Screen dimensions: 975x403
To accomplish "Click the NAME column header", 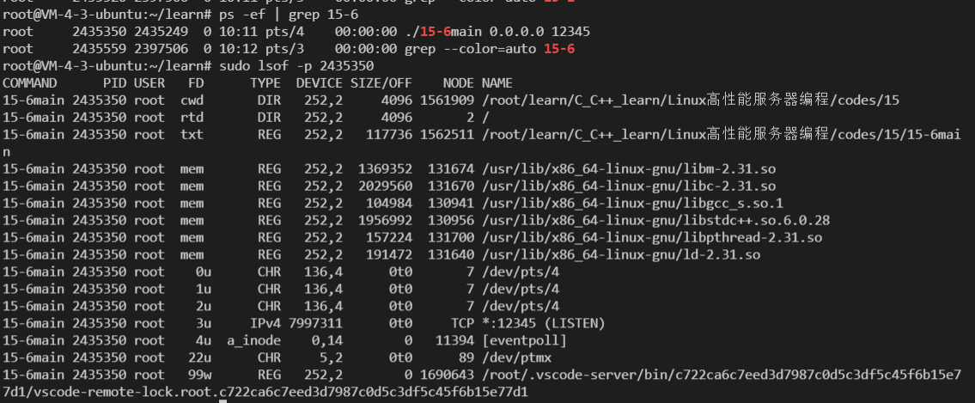I will pyautogui.click(x=497, y=82).
